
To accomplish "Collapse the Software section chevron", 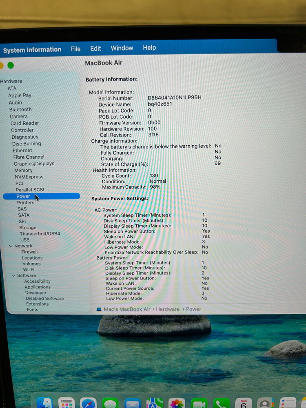I will click(13, 275).
